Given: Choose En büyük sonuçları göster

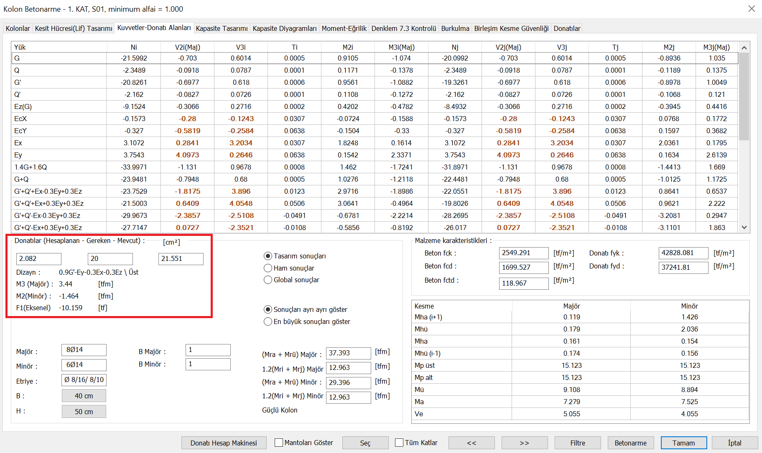Looking at the screenshot, I should click(268, 321).
